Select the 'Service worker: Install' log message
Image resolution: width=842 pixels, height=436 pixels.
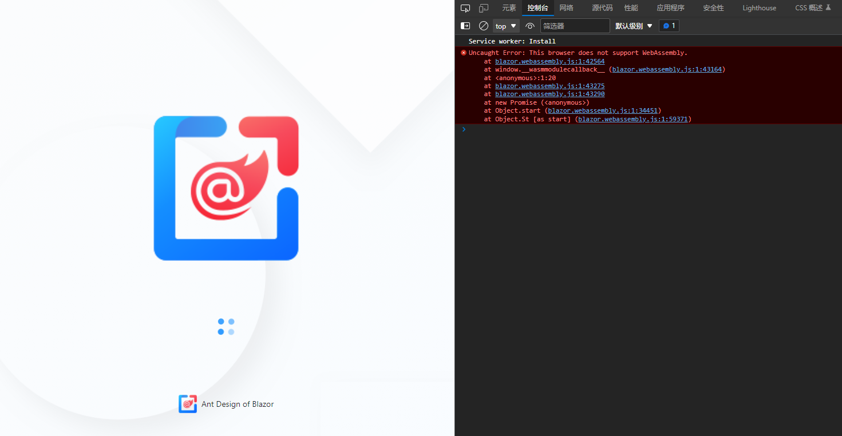pyautogui.click(x=512, y=41)
